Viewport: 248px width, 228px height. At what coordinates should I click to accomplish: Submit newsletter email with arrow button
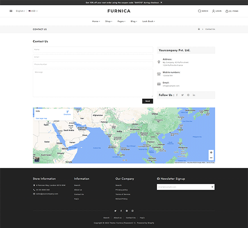coord(212,187)
